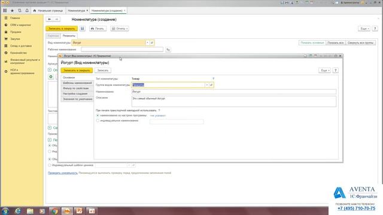
Task: Open the Отчеты dropdown button
Action: pyautogui.click(x=120, y=29)
